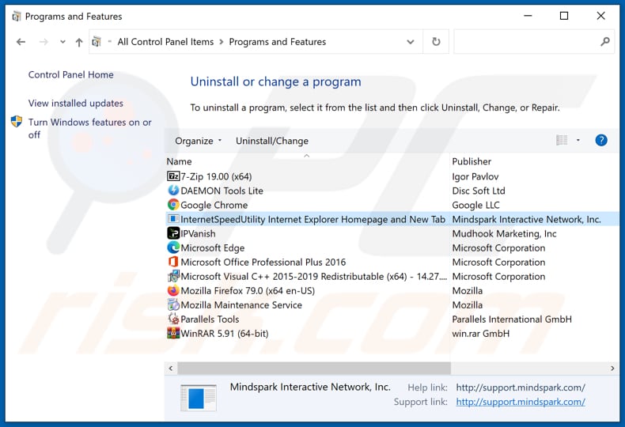
Task: Select Mozilla Maintenance Service row
Action: point(392,305)
